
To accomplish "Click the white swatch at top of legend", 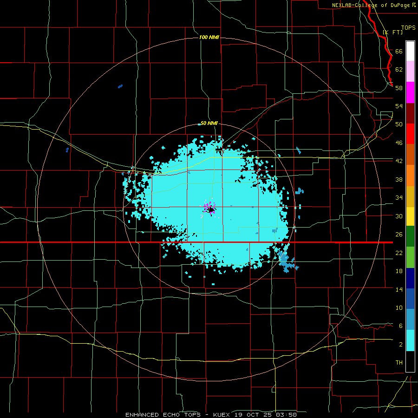I will pos(410,51).
